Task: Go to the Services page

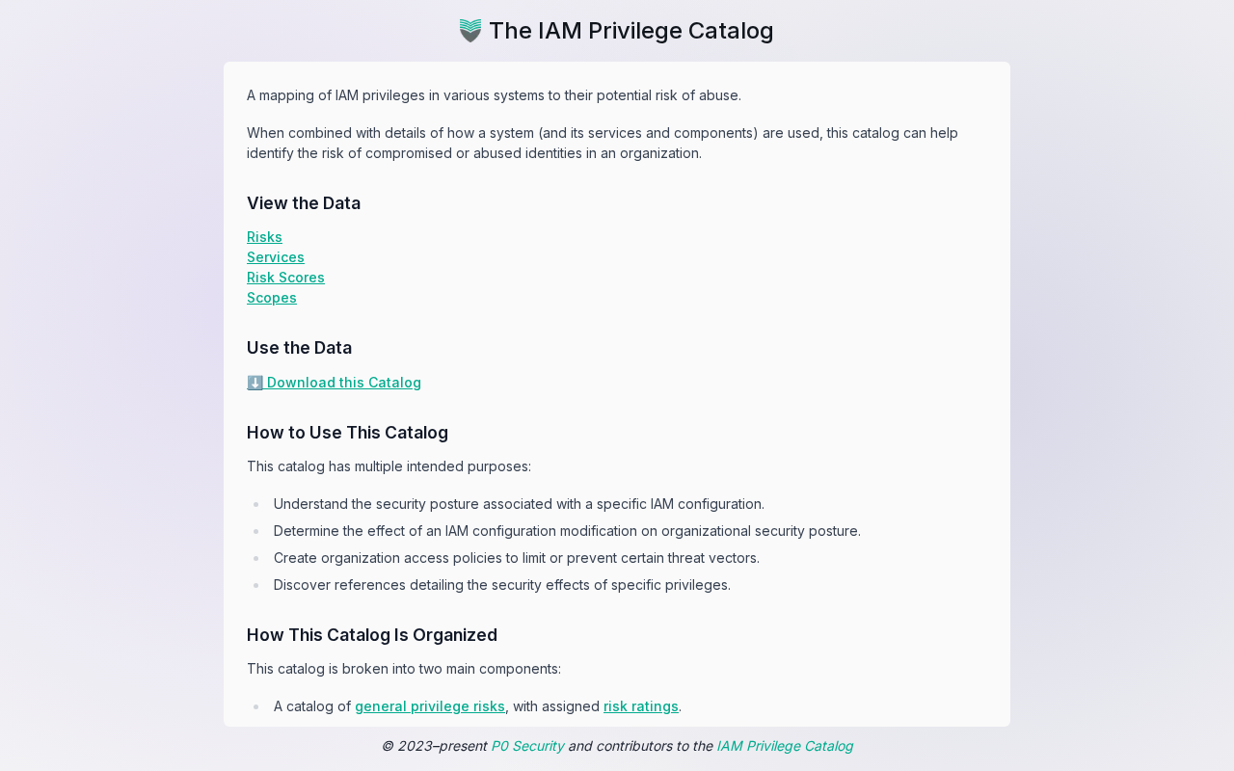Action: pyautogui.click(x=276, y=257)
